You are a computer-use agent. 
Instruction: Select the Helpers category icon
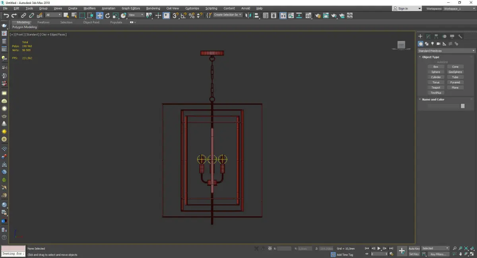[444, 44]
